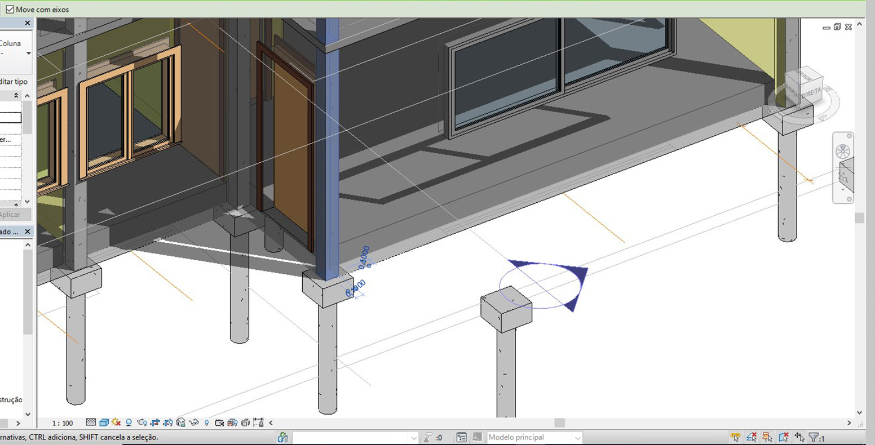
Task: Toggle Show Crop Region icon
Action: [x=168, y=422]
